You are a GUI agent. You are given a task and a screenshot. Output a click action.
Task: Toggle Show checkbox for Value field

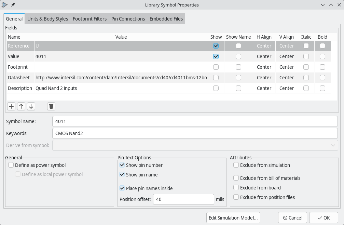coord(216,56)
